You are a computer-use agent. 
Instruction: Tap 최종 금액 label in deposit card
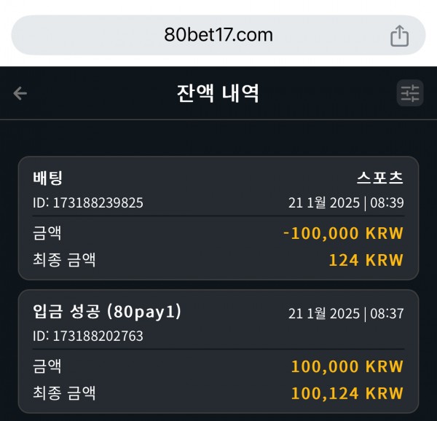click(64, 393)
